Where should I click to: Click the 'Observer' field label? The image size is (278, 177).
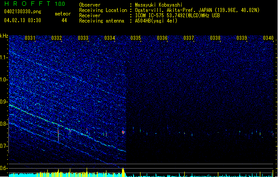[90, 5]
